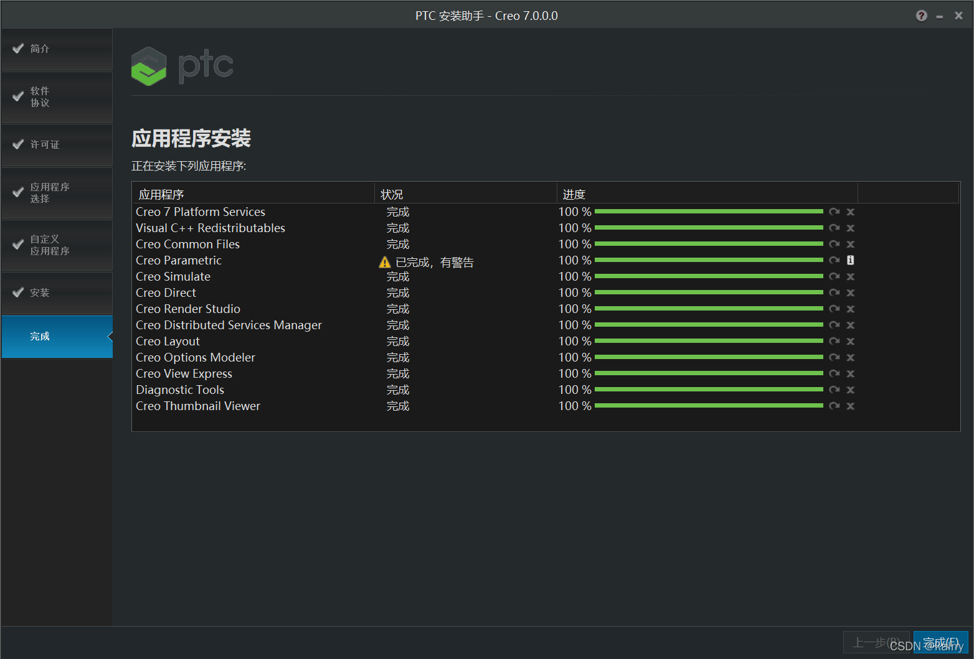Screen dimensions: 974x659
Task: Click the 完成(F) finish button
Action: point(940,642)
